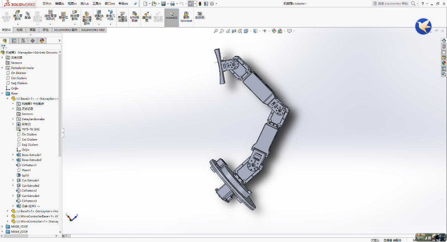Click the Update Speedpak icon
Viewport: 447px width, 242px height.
tap(186, 17)
